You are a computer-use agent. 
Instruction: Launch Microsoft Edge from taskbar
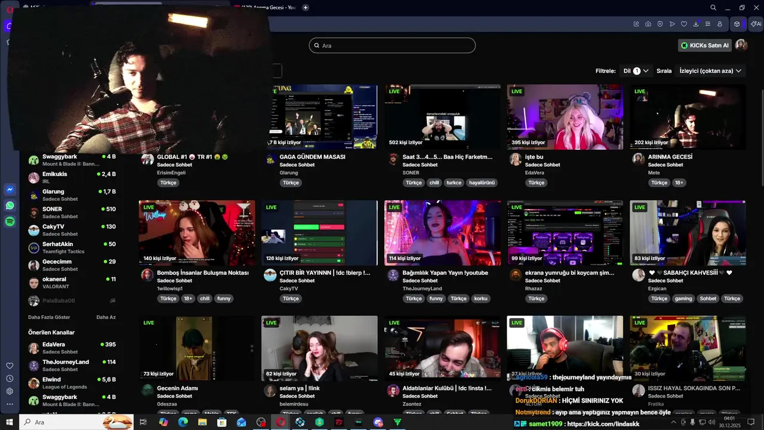183,422
